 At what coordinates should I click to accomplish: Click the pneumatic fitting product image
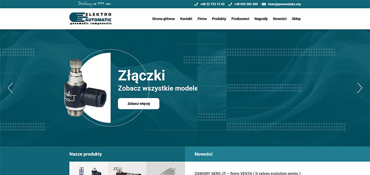tap(85, 87)
